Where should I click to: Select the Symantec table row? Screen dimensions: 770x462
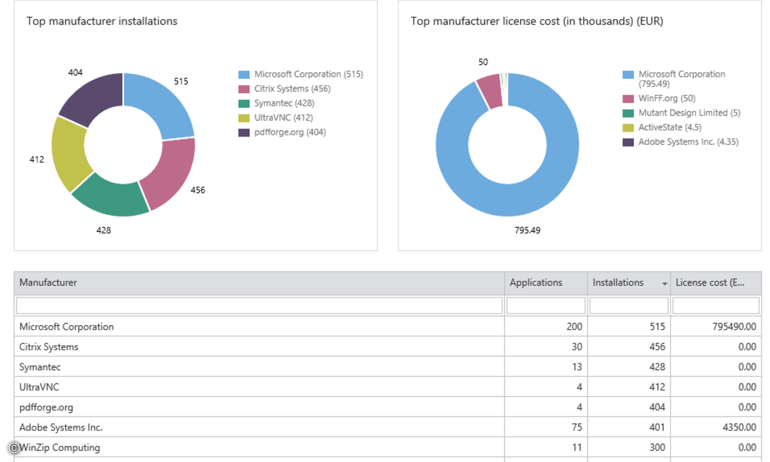388,367
